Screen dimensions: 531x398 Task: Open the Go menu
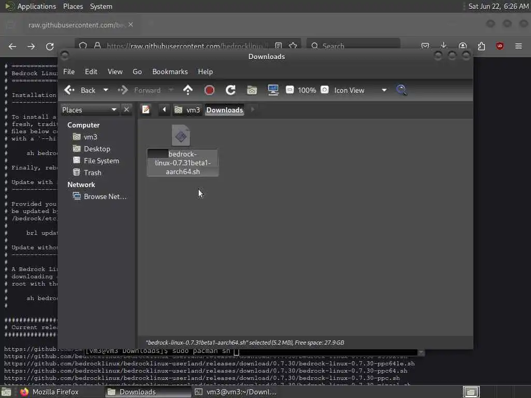click(x=137, y=72)
